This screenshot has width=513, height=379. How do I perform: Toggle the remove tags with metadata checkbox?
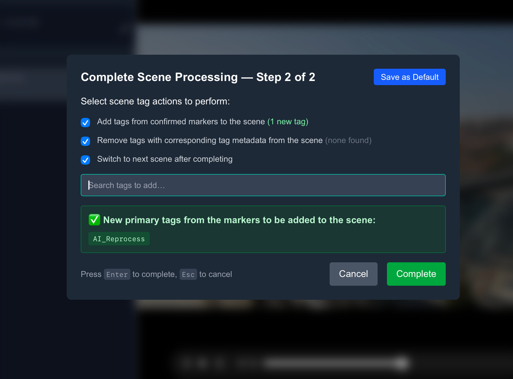click(x=85, y=141)
